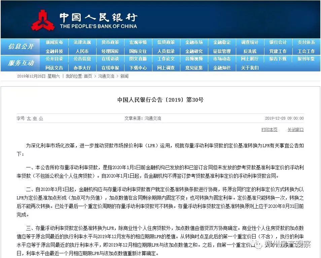
Task: Select the 人民币 menu item
Action: pos(82,51)
